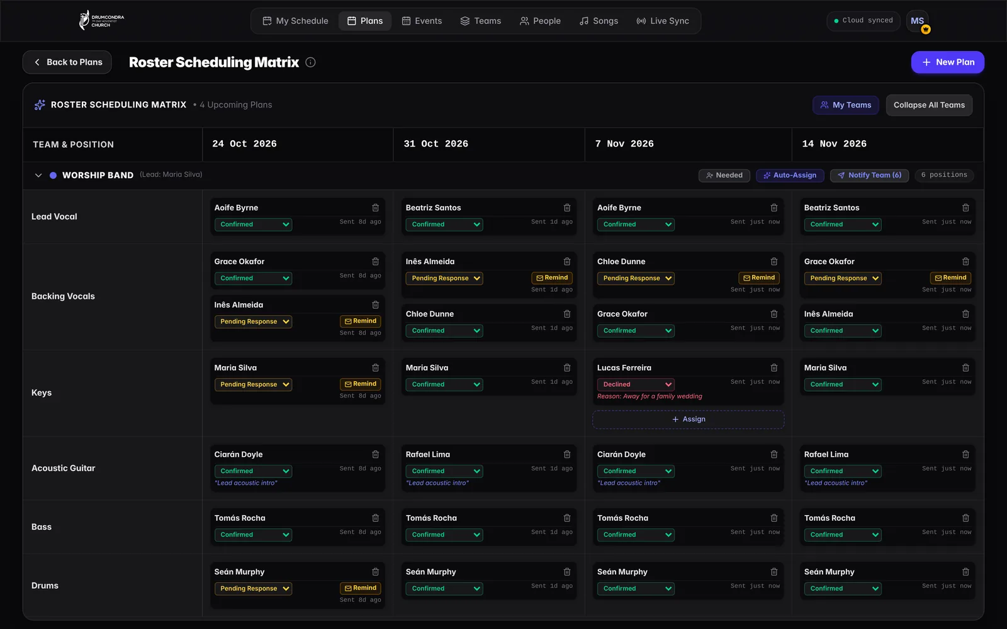The width and height of the screenshot is (1007, 629).
Task: Remove Seán Murphy from 24 Oct Drums
Action: 376,572
